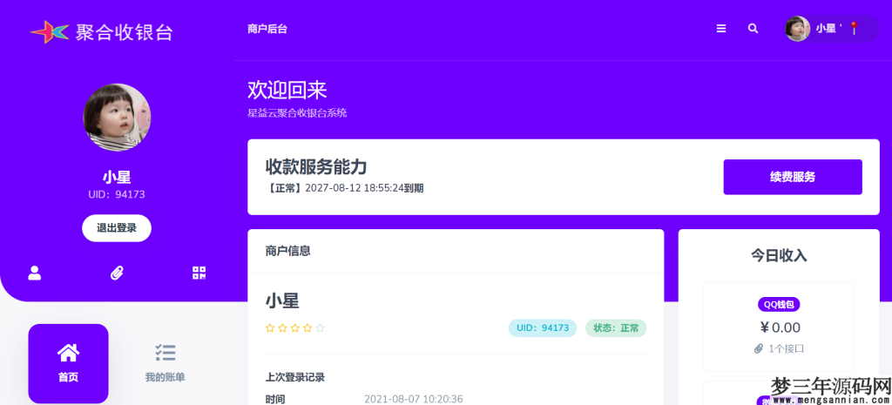Open the hamburger menu icon in header
892x405 pixels.
click(720, 29)
